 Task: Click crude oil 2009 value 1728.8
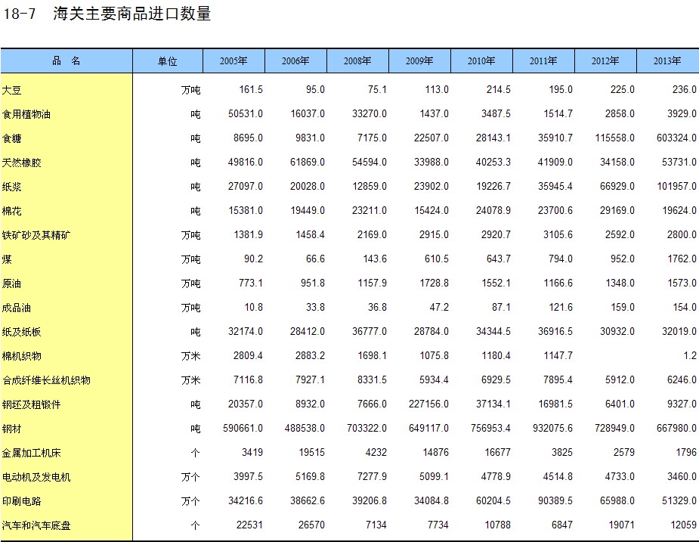(434, 283)
